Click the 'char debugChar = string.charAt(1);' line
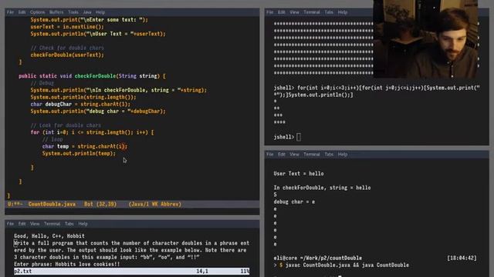Viewport: 494px width, 277px height. coord(80,105)
